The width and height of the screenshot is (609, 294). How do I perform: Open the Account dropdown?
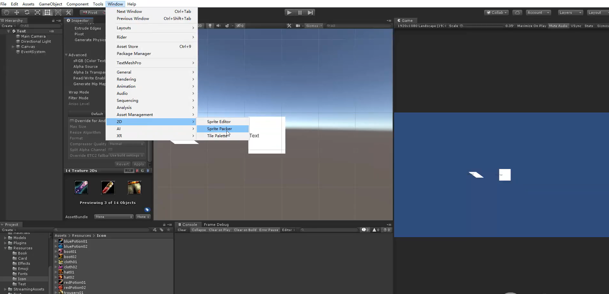coord(538,12)
